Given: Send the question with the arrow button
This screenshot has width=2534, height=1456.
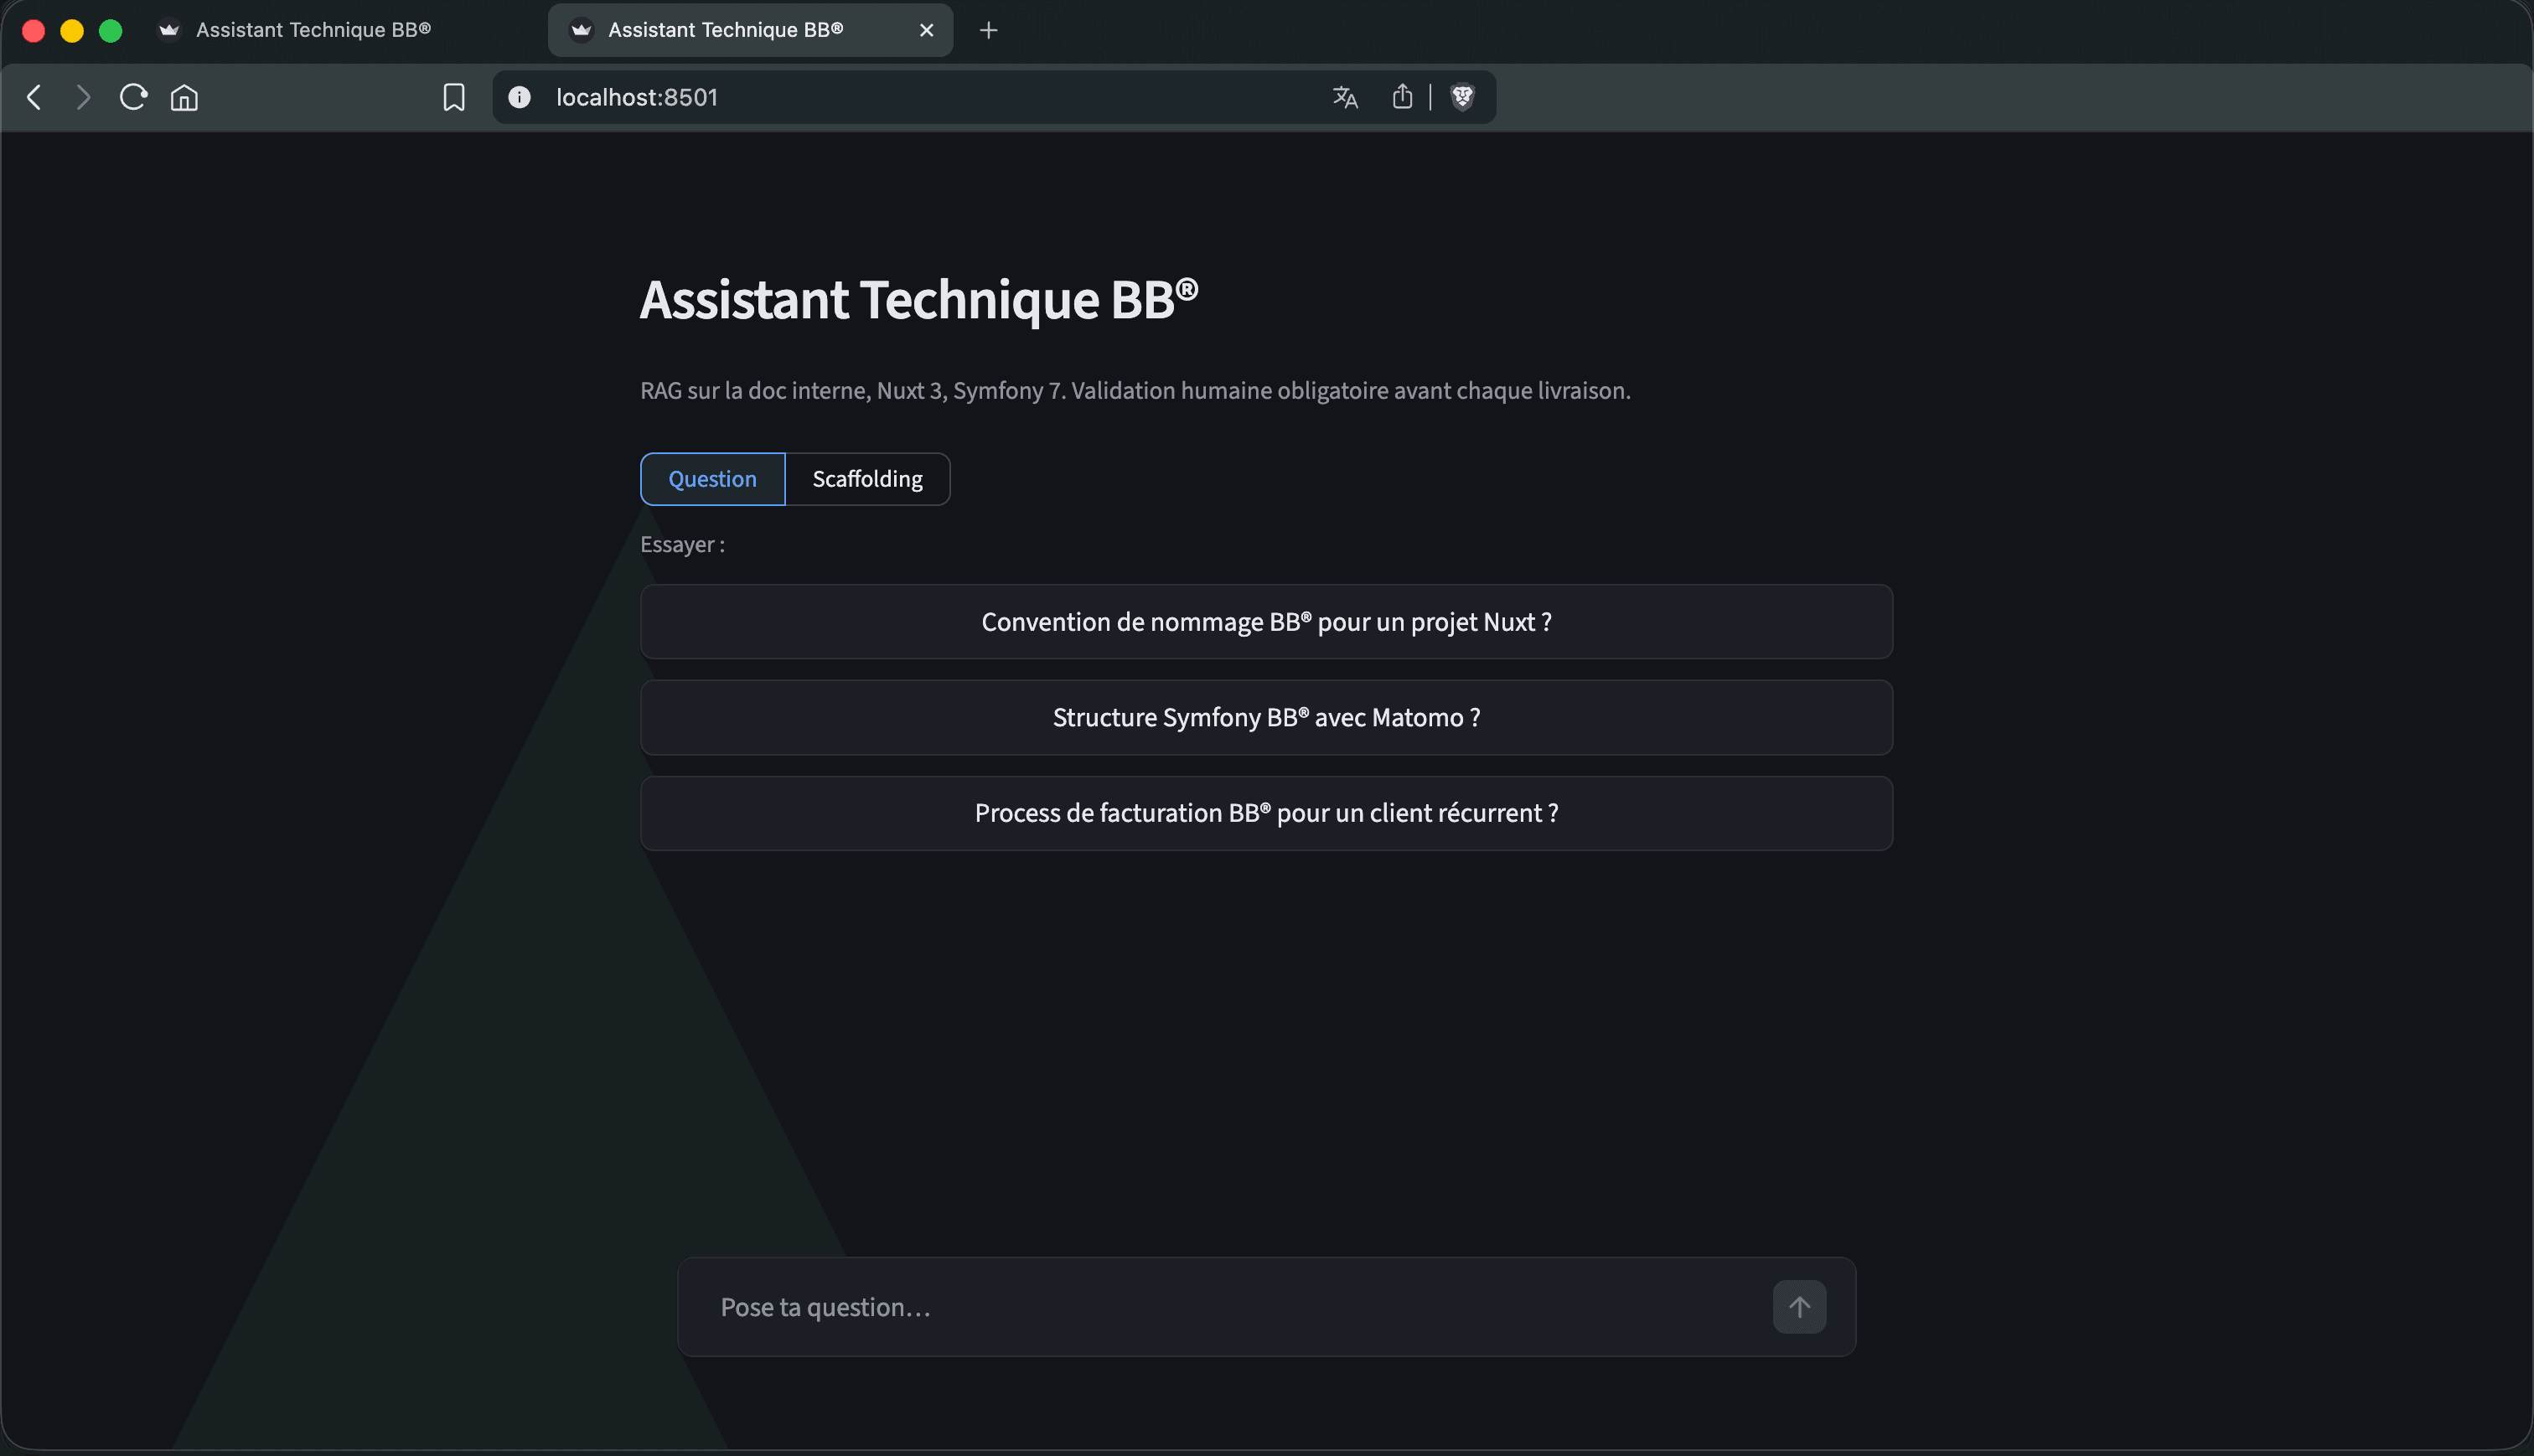Looking at the screenshot, I should [x=1799, y=1307].
